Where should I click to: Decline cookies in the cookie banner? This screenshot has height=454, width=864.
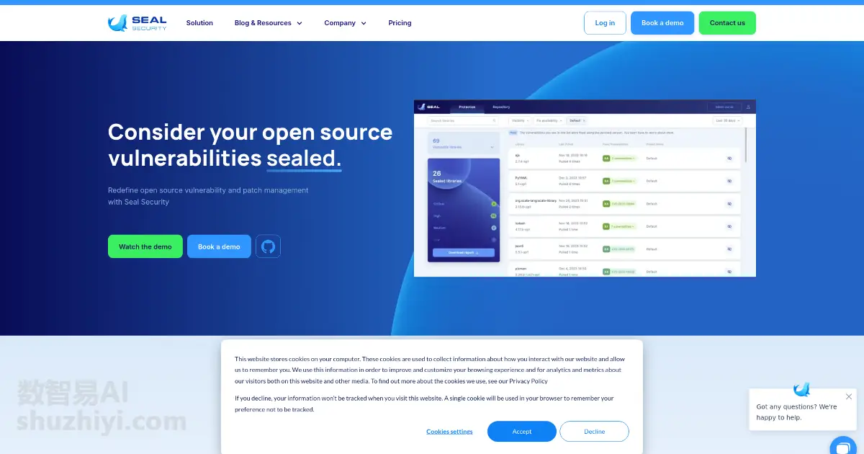(595, 432)
